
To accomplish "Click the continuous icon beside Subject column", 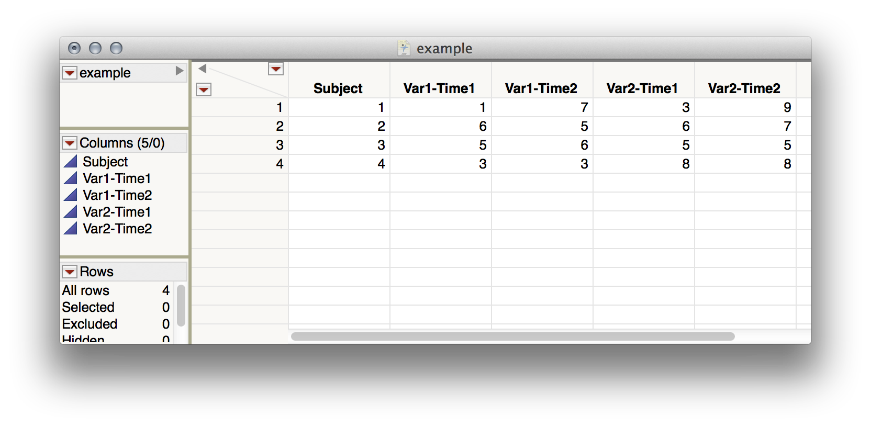I will pos(71,161).
